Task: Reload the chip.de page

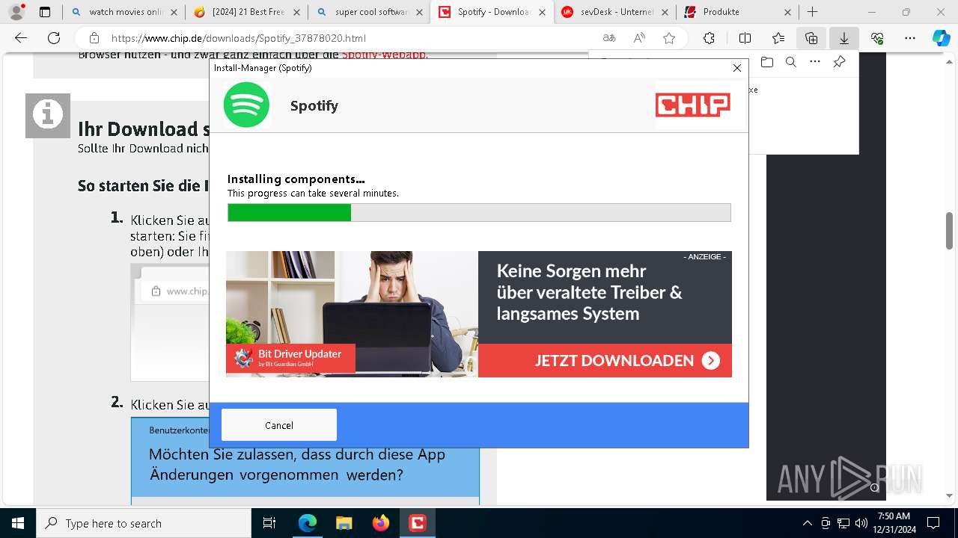Action: click(54, 38)
